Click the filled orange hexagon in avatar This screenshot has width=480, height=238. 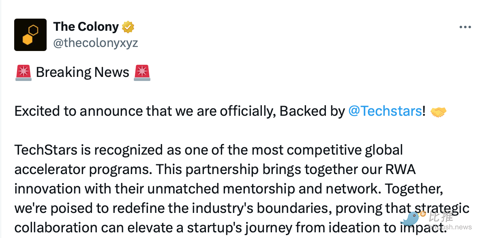28,40
